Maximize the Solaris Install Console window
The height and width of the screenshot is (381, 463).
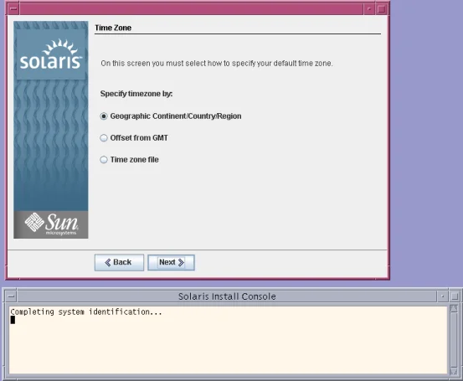(455, 296)
